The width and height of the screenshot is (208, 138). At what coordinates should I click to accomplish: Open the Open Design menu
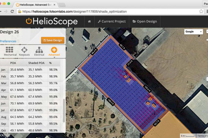(145, 21)
